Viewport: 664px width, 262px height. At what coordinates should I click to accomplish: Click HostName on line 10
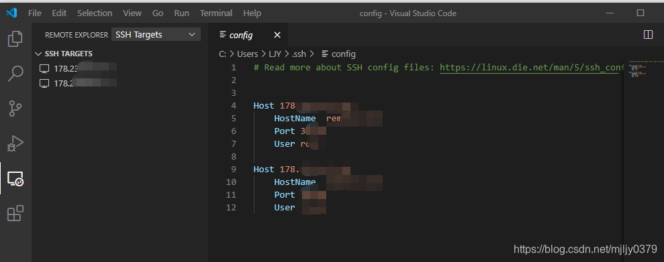(x=295, y=182)
